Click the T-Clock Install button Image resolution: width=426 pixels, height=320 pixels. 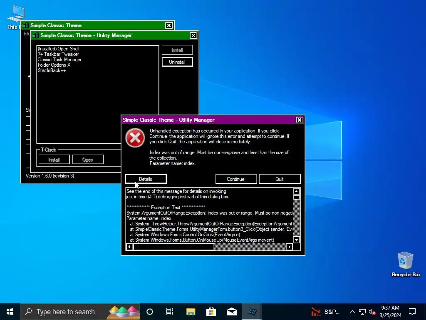[x=54, y=160]
